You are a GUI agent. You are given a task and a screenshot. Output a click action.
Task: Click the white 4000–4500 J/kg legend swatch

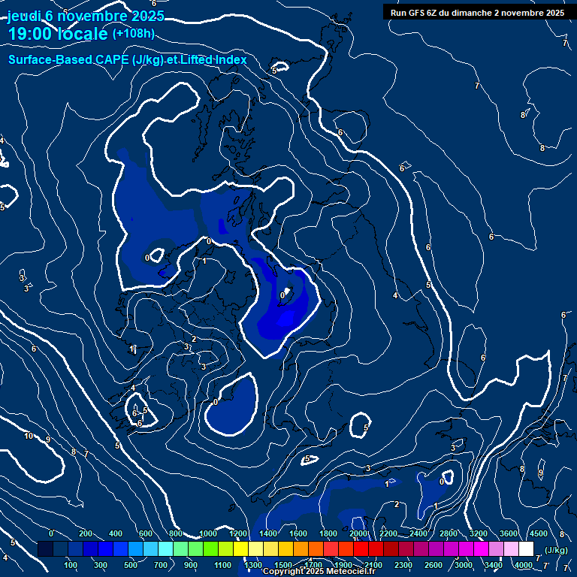point(526,548)
